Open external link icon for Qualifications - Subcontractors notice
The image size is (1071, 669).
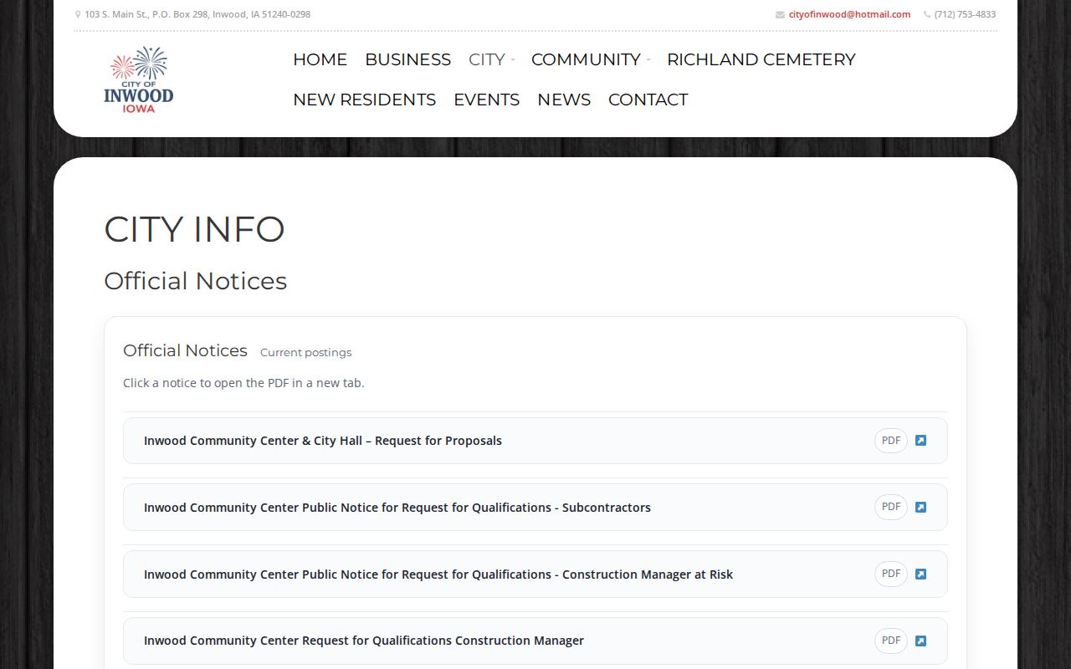click(920, 508)
